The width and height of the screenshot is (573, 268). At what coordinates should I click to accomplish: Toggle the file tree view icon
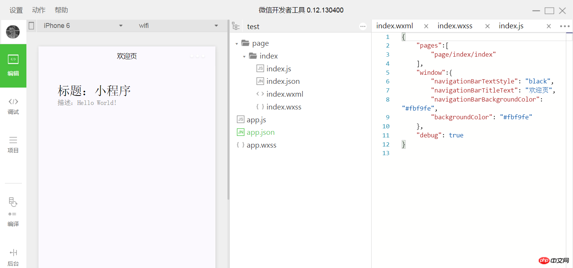point(236,26)
